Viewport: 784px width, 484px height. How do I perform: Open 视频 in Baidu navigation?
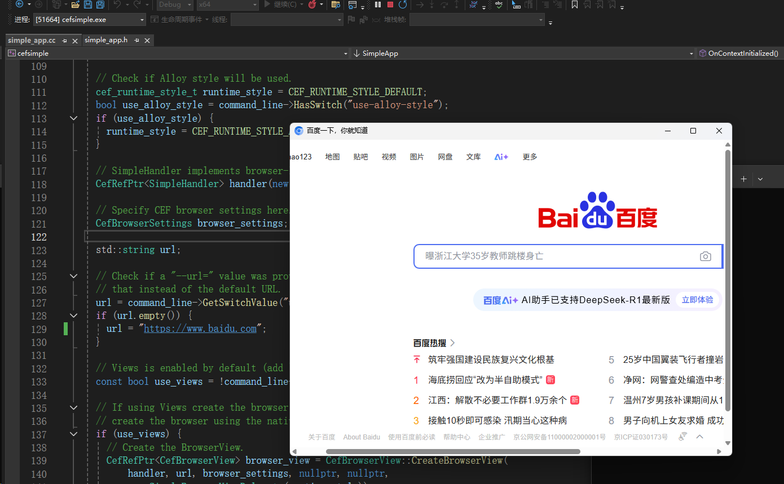389,157
